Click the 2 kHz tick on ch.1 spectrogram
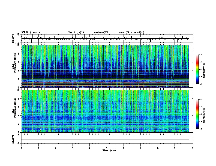The image size is (216, 166). tap(19, 79)
